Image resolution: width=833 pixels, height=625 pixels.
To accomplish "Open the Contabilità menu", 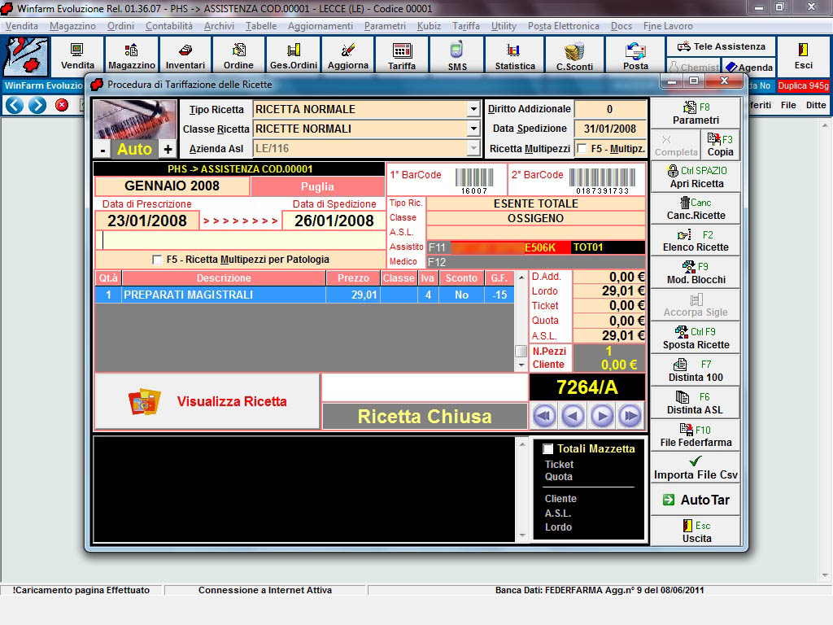I will (x=169, y=26).
